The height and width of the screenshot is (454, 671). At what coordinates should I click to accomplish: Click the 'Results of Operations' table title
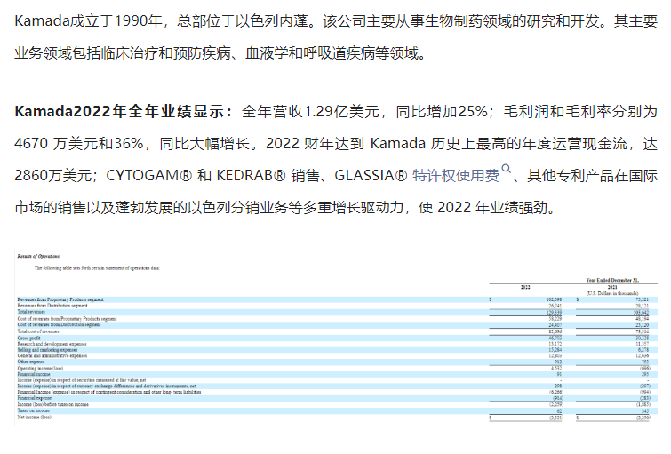coord(36,257)
